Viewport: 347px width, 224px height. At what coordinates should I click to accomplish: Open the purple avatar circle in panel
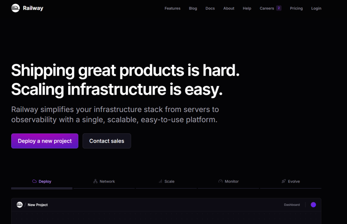click(x=313, y=205)
